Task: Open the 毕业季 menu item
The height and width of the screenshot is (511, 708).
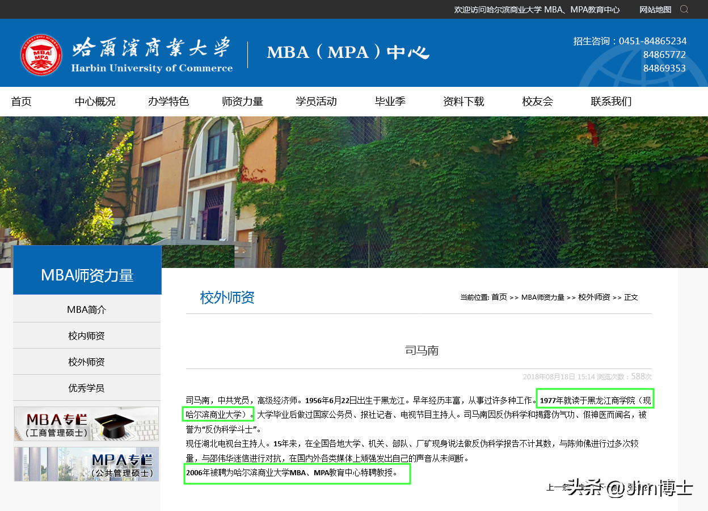Action: (x=390, y=102)
